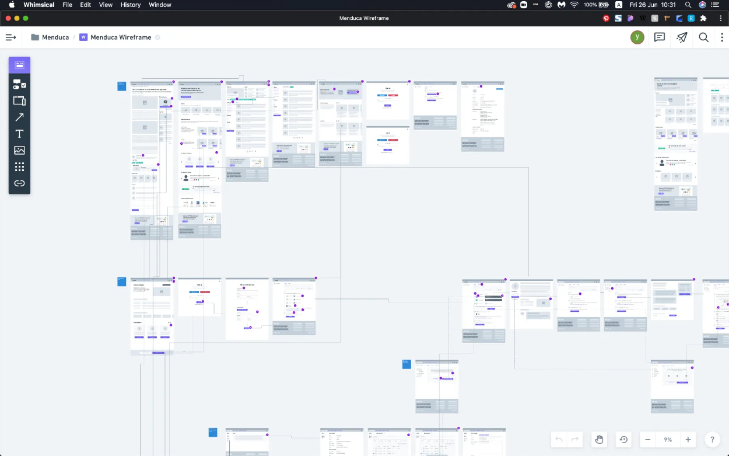Open the comments panel
Viewport: 729px width, 456px height.
click(660, 37)
